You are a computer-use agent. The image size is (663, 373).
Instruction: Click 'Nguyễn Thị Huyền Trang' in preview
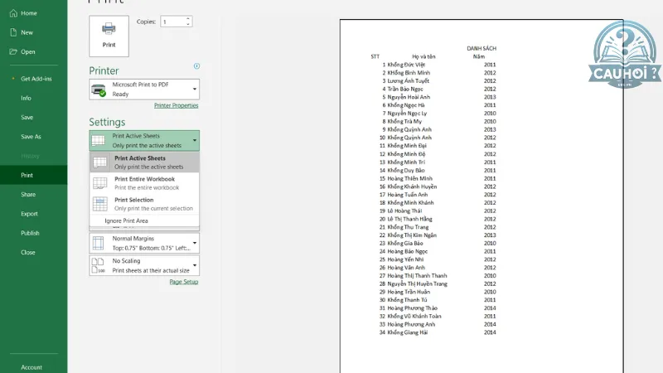tap(418, 283)
